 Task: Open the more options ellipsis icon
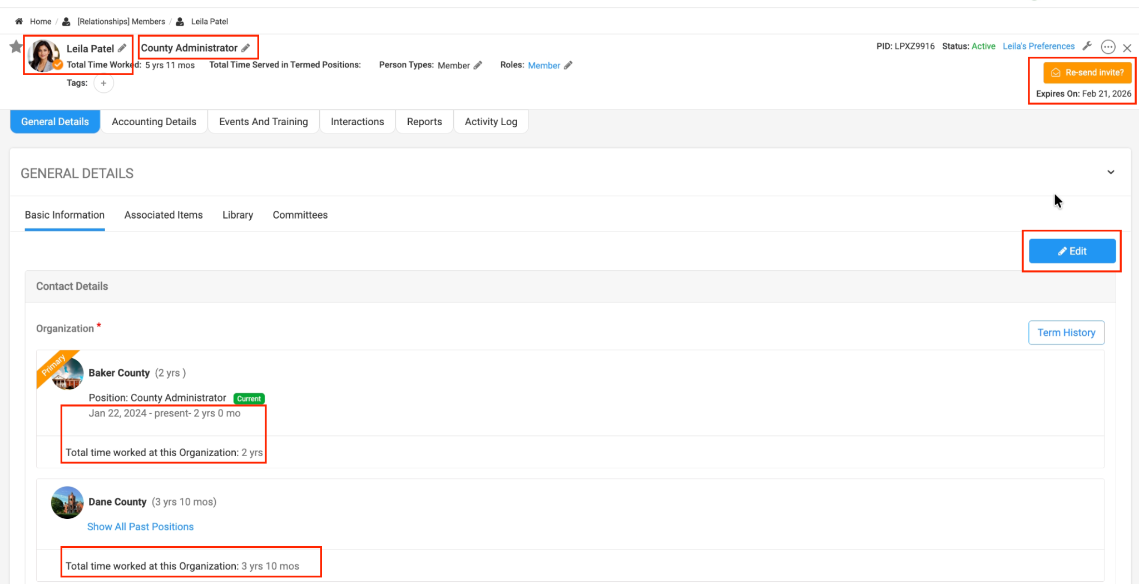(x=1108, y=47)
